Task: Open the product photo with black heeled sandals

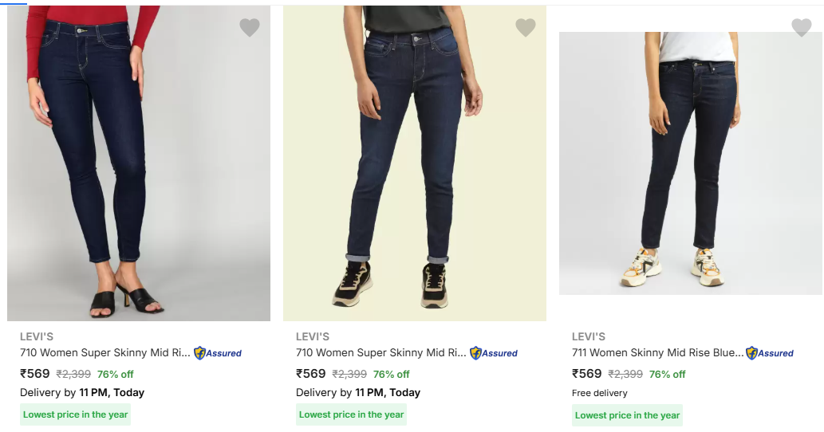Action: (139, 163)
